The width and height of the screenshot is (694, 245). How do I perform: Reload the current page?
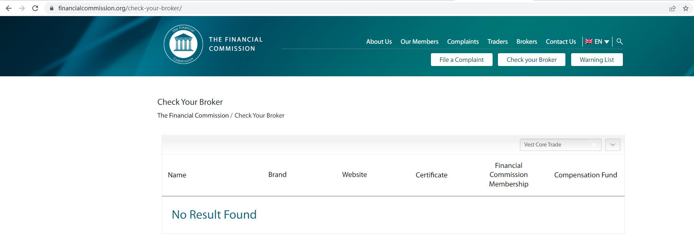tap(35, 8)
